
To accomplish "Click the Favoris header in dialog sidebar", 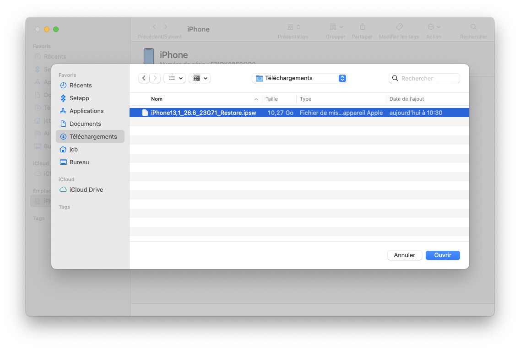I will (67, 75).
